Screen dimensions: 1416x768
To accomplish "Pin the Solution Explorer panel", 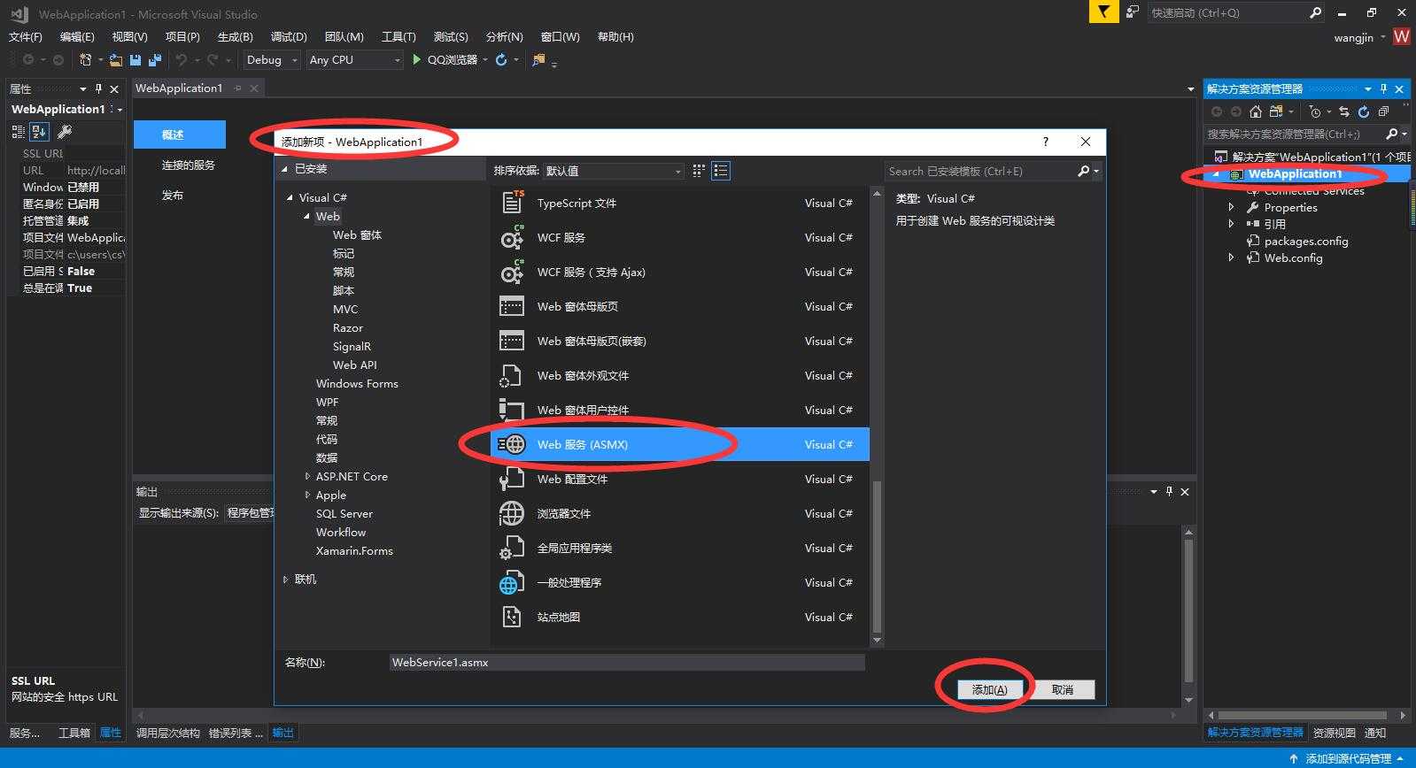I will pos(1383,88).
